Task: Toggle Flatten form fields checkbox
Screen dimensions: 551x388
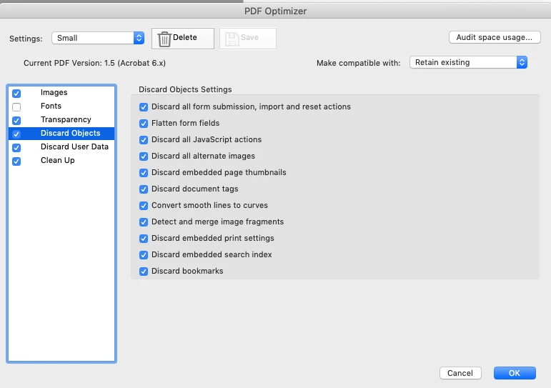Action: coord(144,124)
